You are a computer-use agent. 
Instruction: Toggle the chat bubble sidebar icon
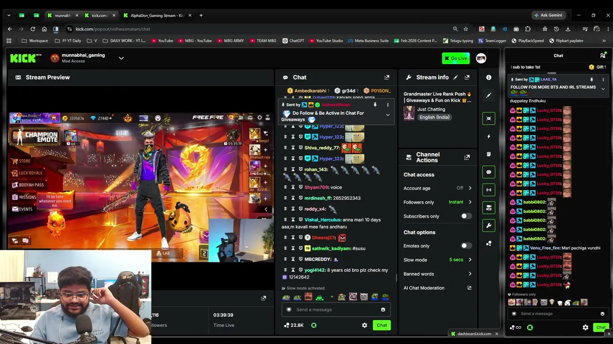point(488,172)
